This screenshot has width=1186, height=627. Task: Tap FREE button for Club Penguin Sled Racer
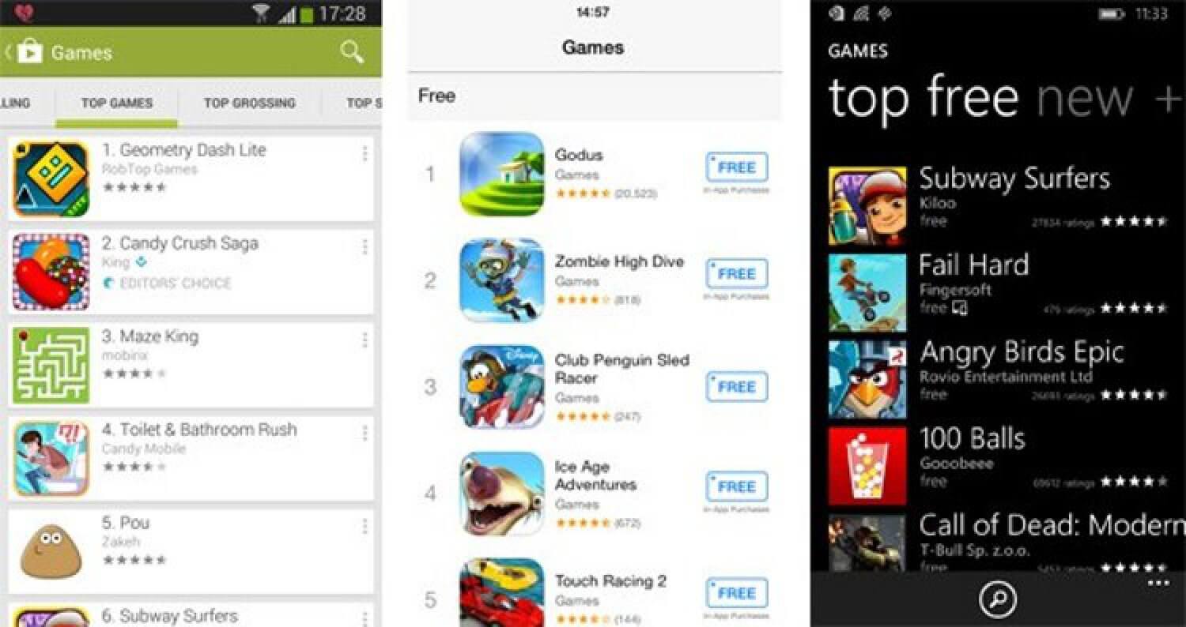click(x=737, y=387)
